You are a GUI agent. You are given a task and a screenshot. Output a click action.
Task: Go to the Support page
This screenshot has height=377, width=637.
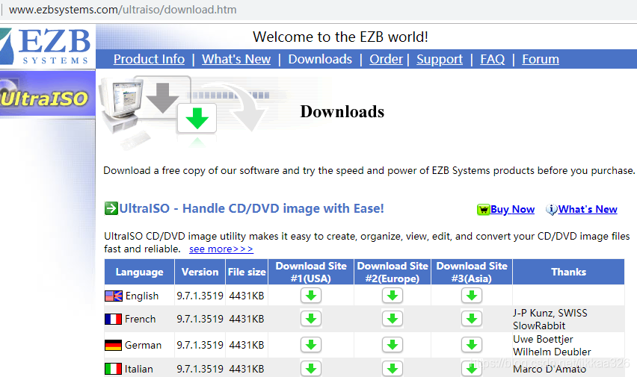(x=440, y=59)
